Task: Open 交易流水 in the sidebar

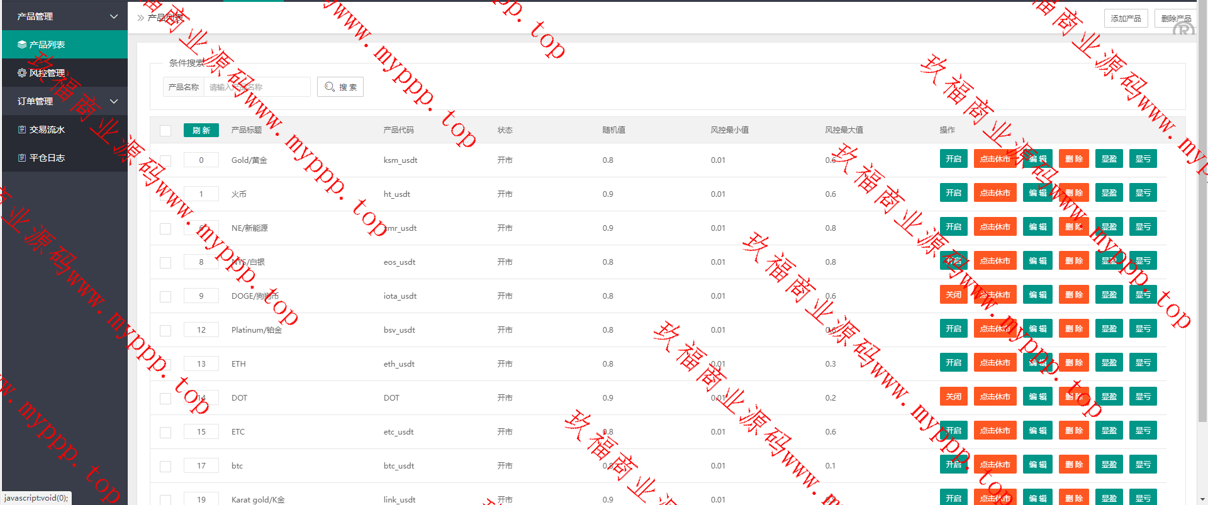Action: pos(47,130)
